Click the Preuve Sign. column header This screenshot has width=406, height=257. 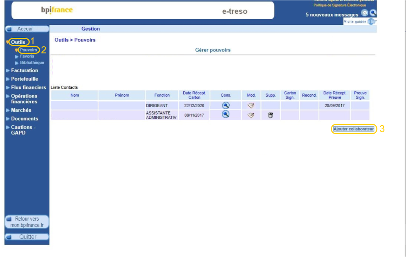point(360,95)
